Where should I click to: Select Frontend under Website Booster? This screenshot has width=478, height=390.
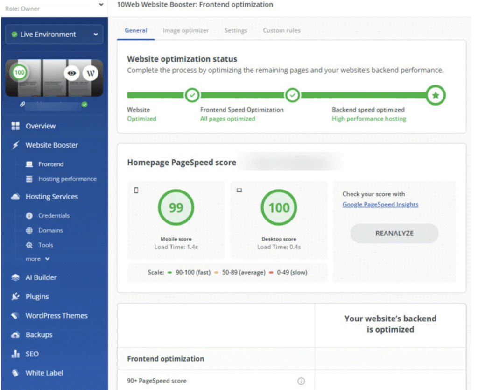pyautogui.click(x=50, y=164)
